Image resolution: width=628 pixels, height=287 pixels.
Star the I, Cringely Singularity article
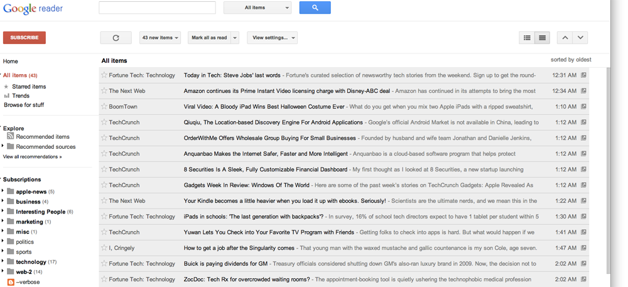(x=104, y=248)
